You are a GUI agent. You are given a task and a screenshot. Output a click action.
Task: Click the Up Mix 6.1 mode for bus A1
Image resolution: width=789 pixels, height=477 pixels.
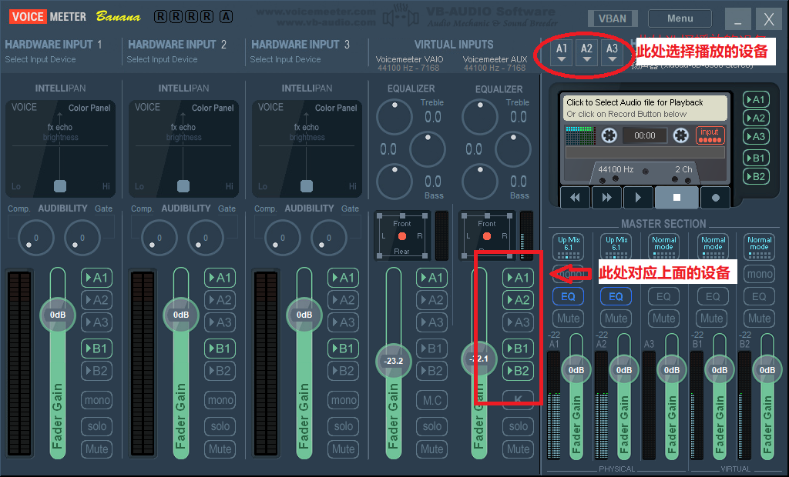coord(569,247)
